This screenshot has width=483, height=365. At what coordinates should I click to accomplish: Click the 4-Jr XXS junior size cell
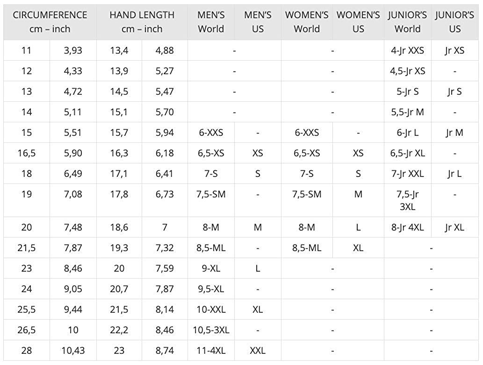click(408, 50)
